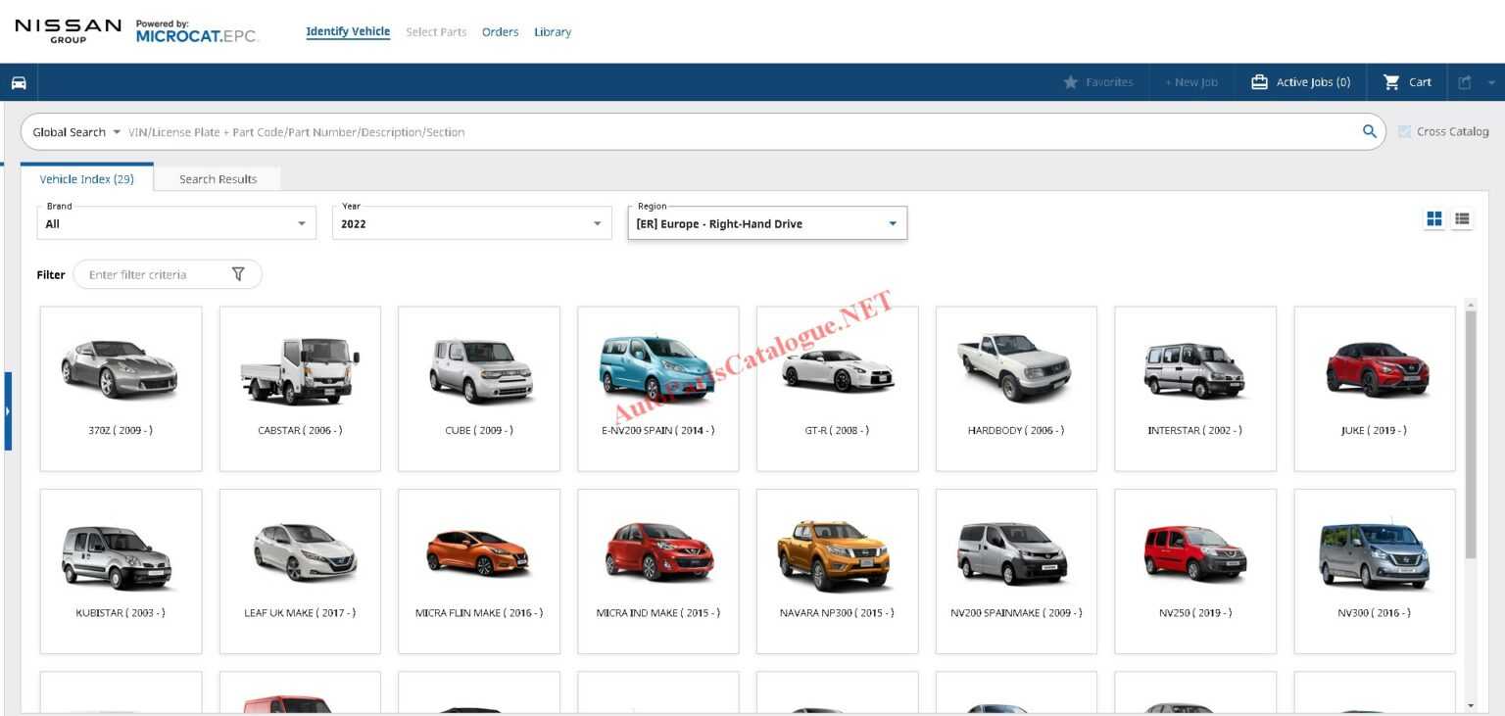Open the Year dropdown
Screen dimensions: 1505x716
click(472, 223)
